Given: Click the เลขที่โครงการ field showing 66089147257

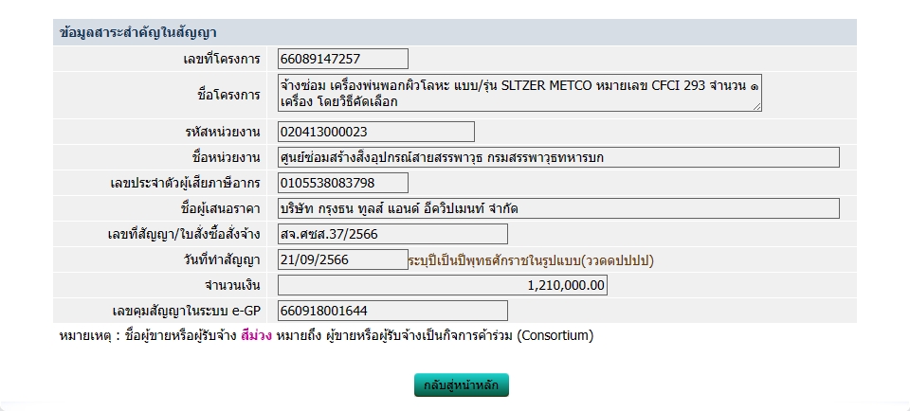Looking at the screenshot, I should pyautogui.click(x=343, y=59).
